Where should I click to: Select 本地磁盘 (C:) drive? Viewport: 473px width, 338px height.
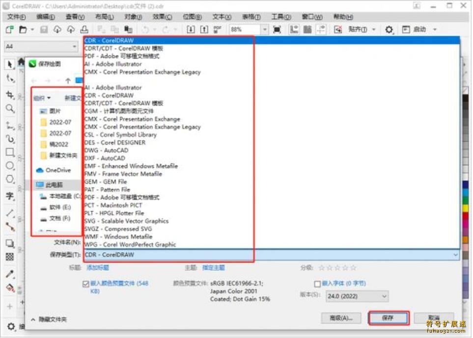pos(60,196)
